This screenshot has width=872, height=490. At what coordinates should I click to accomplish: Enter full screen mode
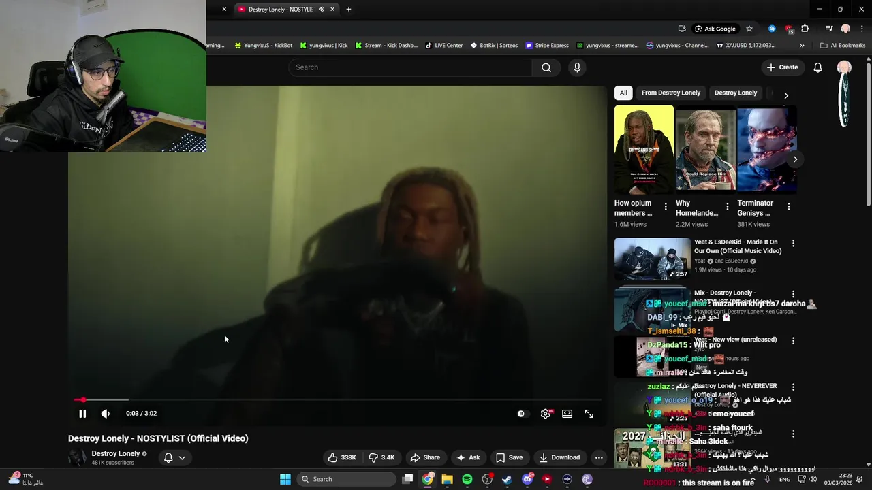589,414
